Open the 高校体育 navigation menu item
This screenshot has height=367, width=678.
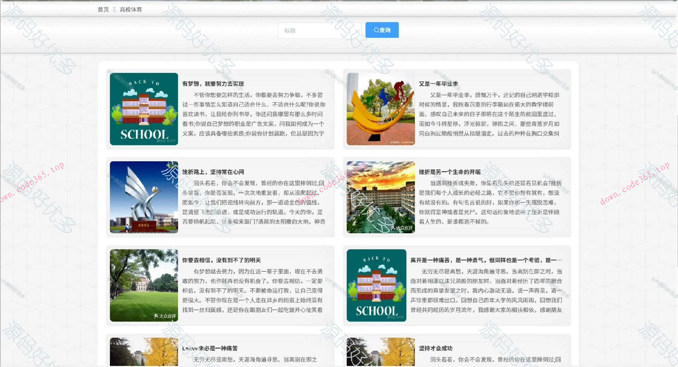[131, 9]
